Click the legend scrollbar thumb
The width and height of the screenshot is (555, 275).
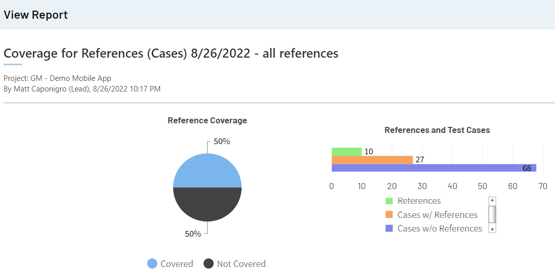pos(492,214)
